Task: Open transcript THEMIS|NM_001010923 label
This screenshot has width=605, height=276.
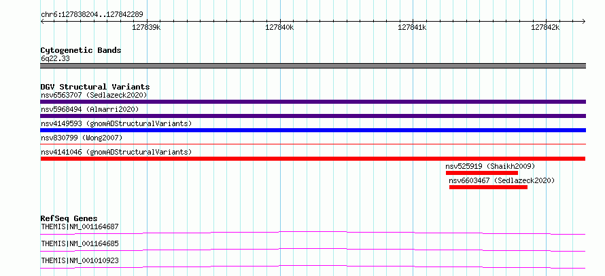Action: point(80,260)
